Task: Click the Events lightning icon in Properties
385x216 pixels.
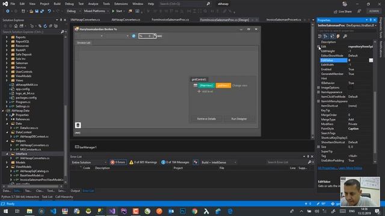Action: (338, 36)
